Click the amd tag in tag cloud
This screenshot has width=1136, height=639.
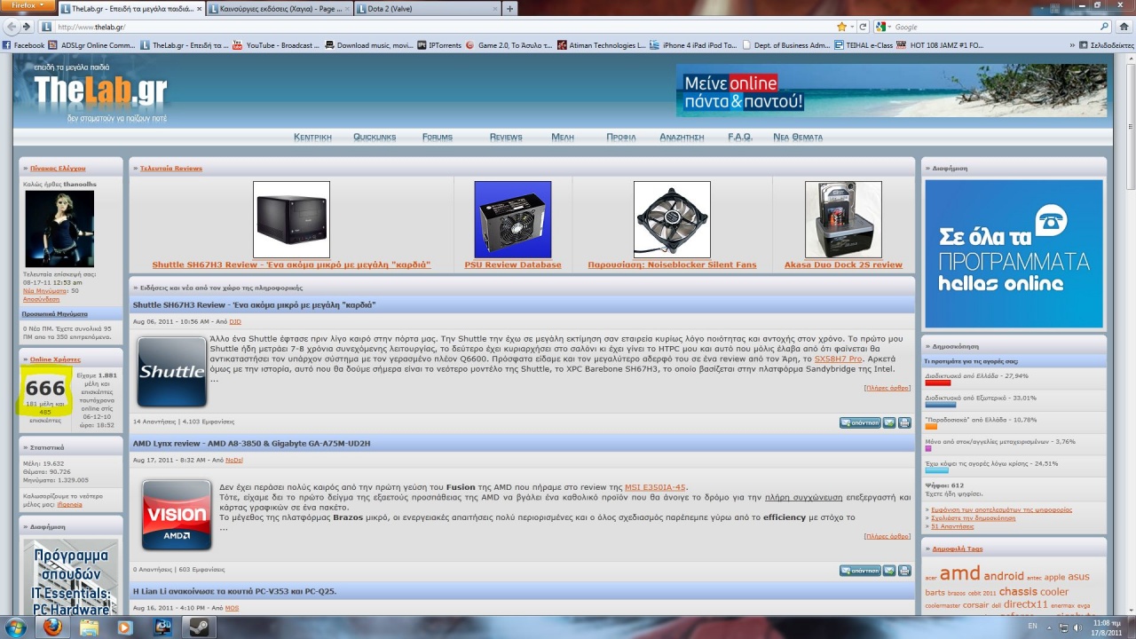coord(959,574)
